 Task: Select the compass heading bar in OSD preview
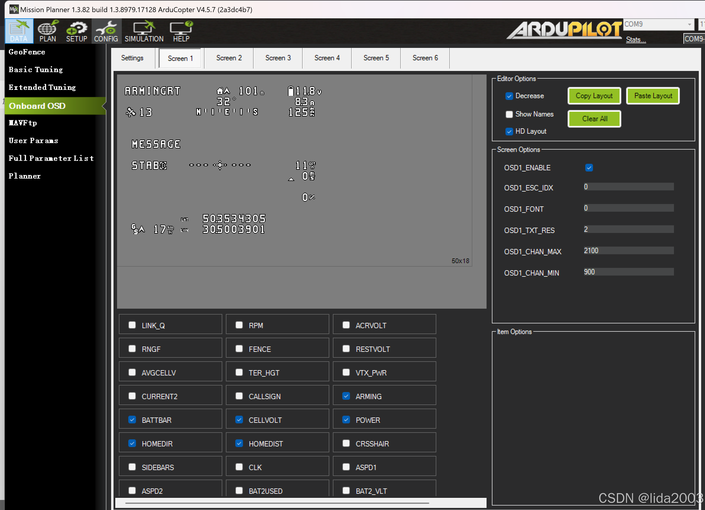pyautogui.click(x=227, y=112)
